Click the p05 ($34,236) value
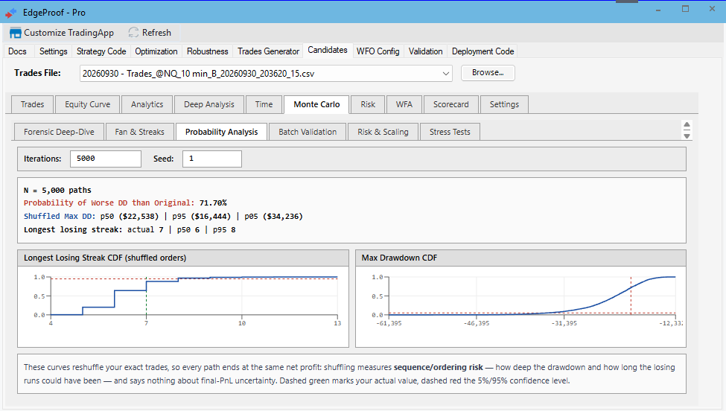 tap(273, 216)
